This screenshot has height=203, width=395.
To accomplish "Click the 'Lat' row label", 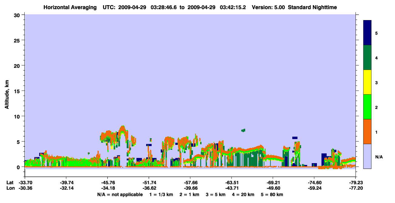I will 10,183.
